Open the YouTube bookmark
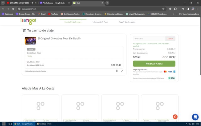Viewport: 201px width, 126px height. click(x=53, y=14)
